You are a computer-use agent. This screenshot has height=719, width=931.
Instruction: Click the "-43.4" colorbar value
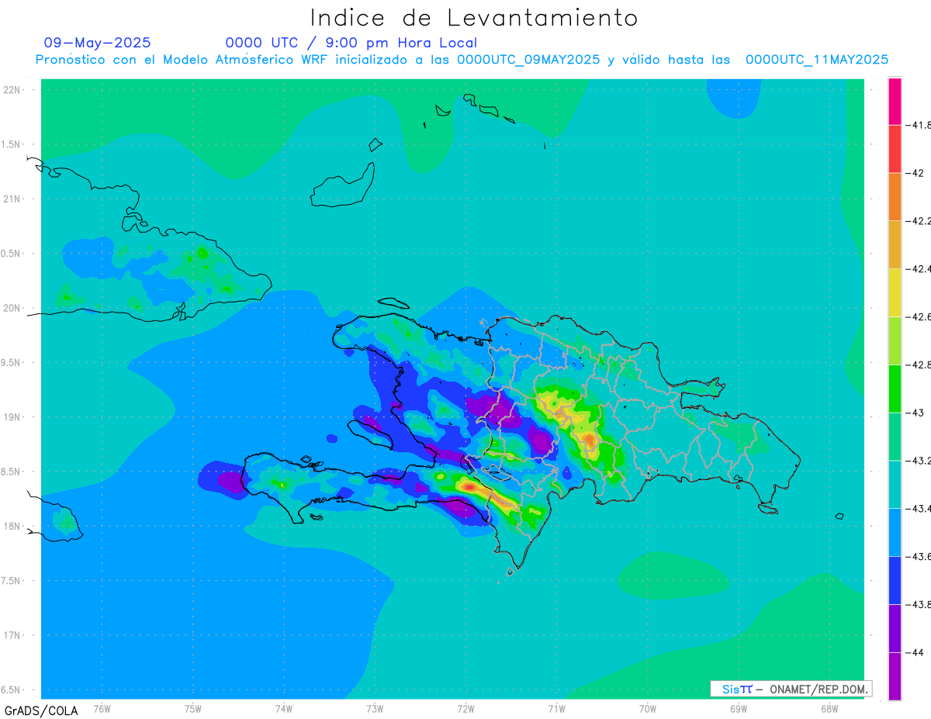[x=919, y=509]
